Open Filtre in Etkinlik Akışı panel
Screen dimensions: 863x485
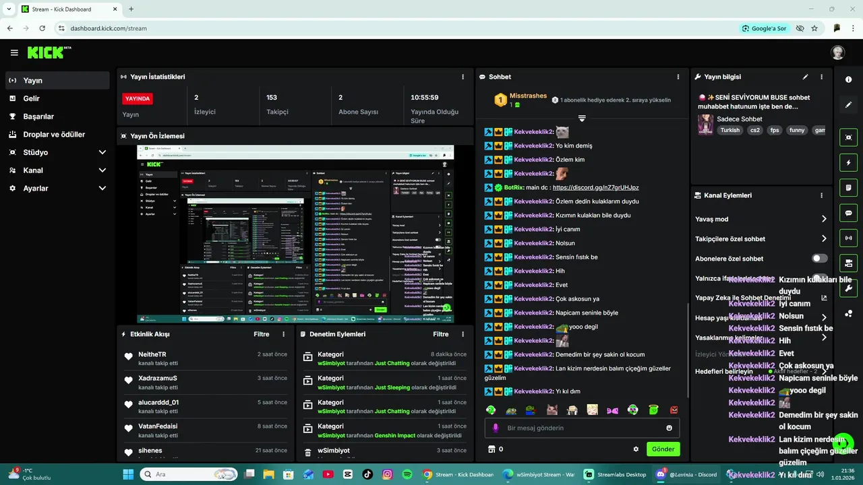coord(261,334)
